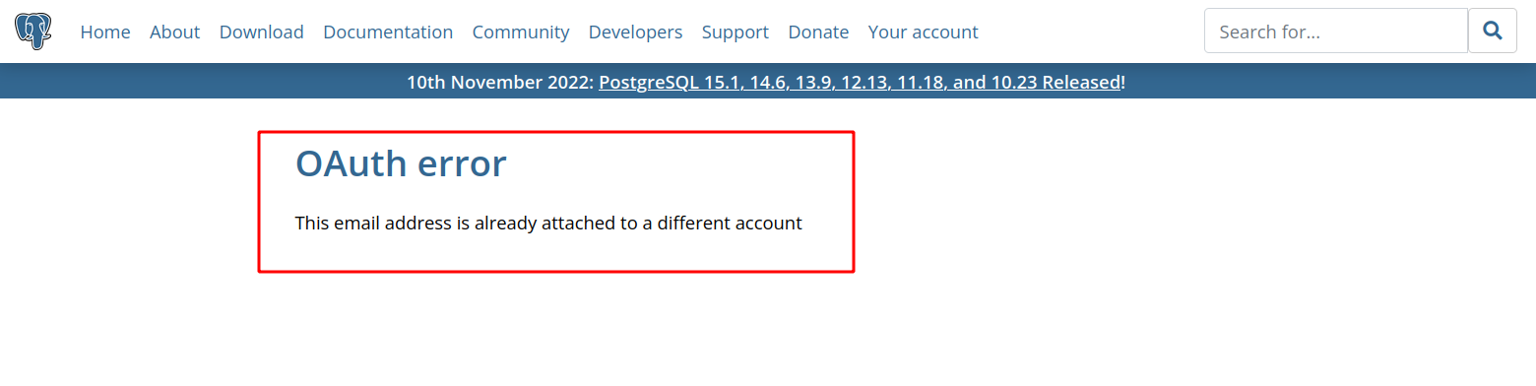Open the Support page
The height and width of the screenshot is (386, 1536).
tap(735, 32)
